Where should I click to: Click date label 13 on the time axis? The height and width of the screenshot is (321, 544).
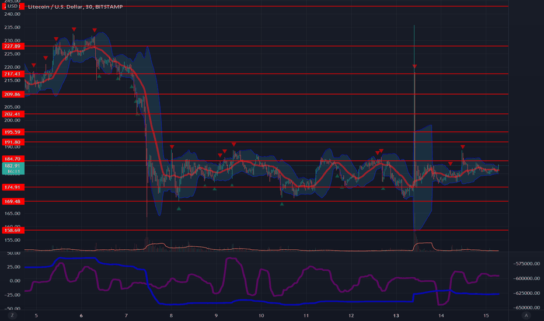click(x=396, y=315)
